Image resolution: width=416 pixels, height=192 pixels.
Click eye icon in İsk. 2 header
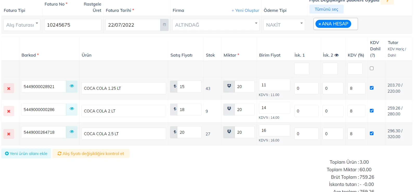coord(336,55)
